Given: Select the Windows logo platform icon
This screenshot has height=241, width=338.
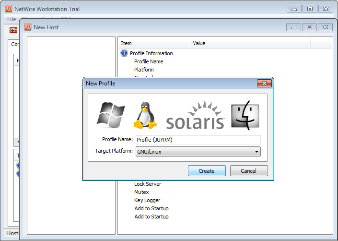Looking at the screenshot, I should [x=111, y=115].
